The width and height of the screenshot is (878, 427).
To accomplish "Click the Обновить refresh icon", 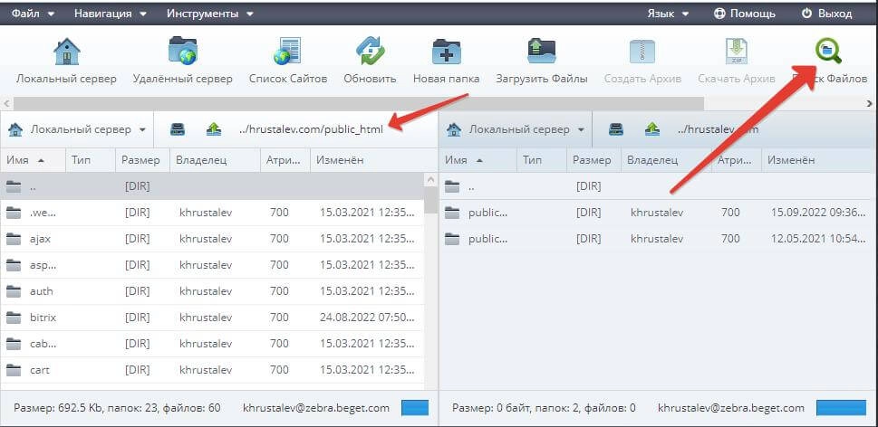I will (x=370, y=52).
